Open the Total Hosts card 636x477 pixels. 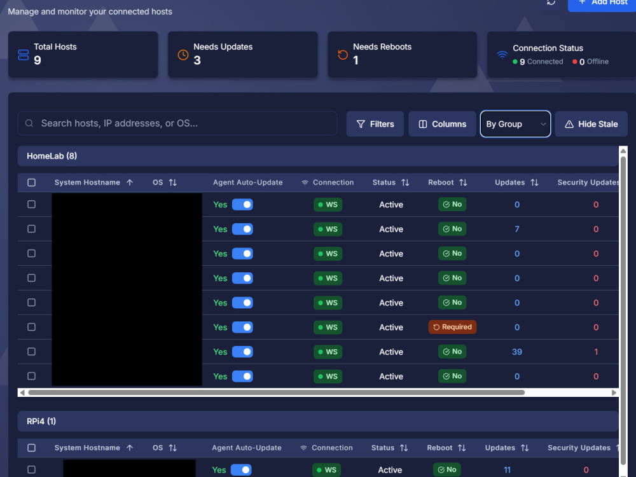click(83, 54)
